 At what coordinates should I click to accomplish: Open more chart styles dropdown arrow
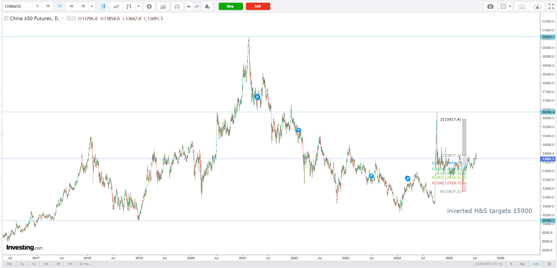coord(139,6)
